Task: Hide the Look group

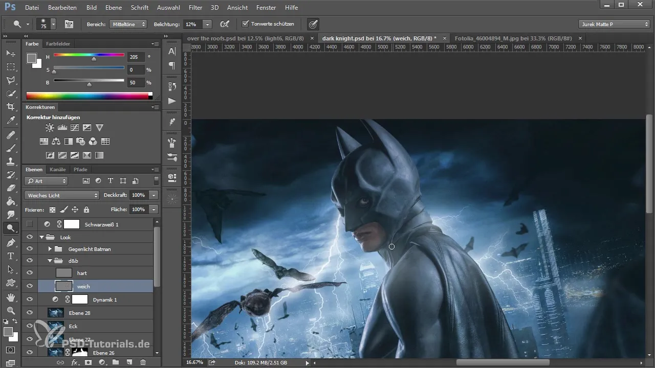Action: tap(30, 237)
